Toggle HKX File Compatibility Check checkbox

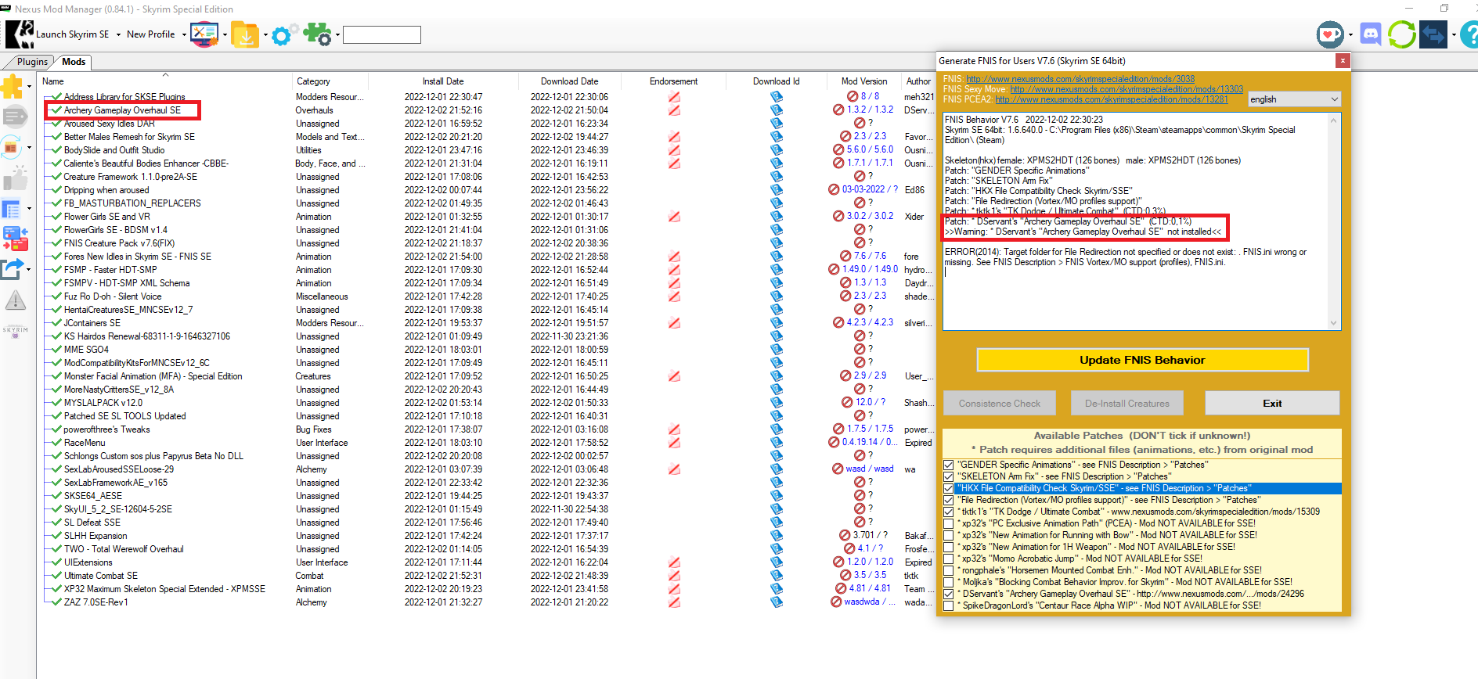[x=949, y=488]
